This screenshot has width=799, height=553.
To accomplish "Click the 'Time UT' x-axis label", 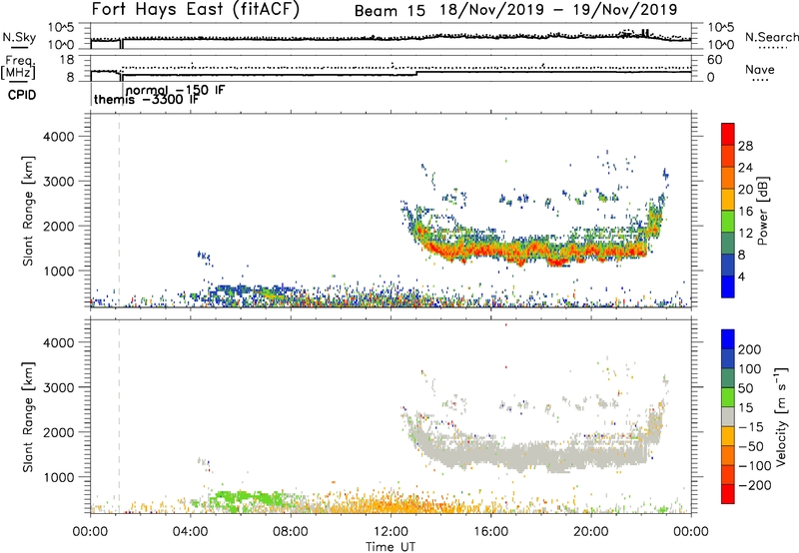I will point(391,547).
